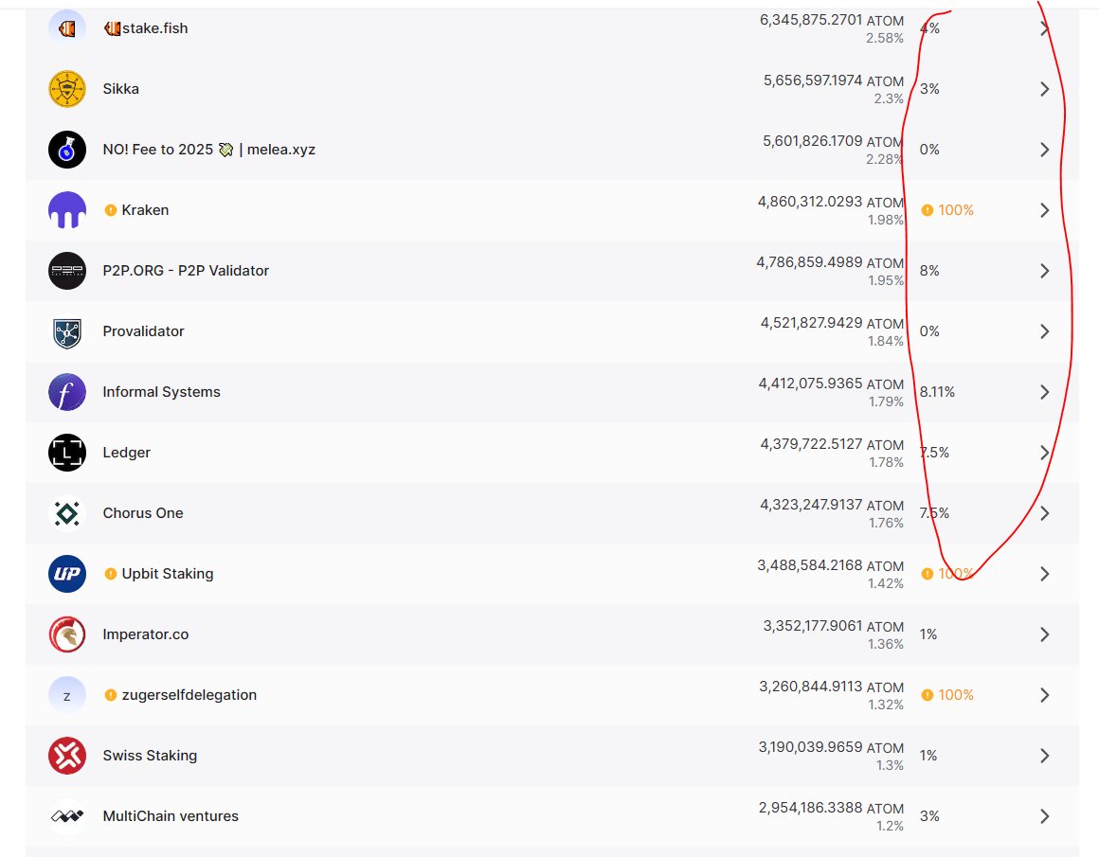The width and height of the screenshot is (1099, 857).
Task: Open Swiss Staking row chevron
Action: click(1045, 756)
